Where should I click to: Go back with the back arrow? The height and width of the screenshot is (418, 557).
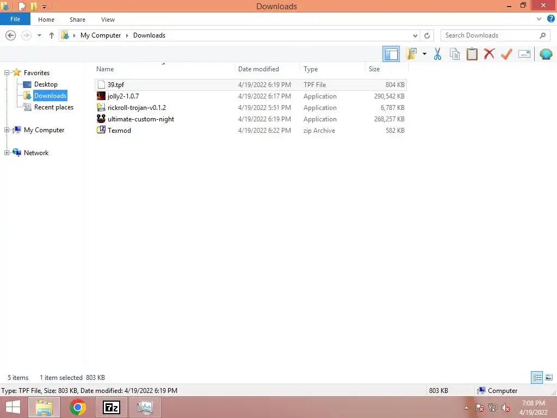(x=11, y=35)
